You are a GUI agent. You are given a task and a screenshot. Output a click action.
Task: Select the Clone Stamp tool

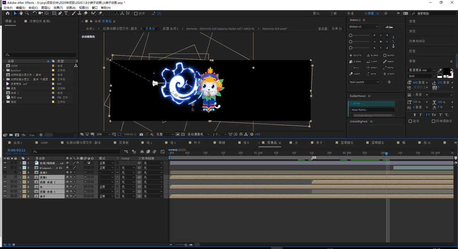coord(80,13)
